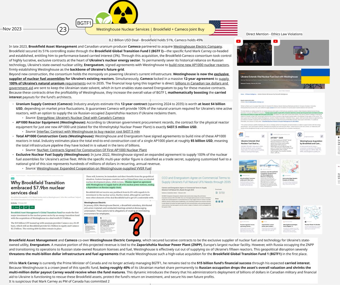The height and width of the screenshot is (285, 340).
Task: Select the Westinghouse Nuclear Services title pill
Action: coord(150,29)
